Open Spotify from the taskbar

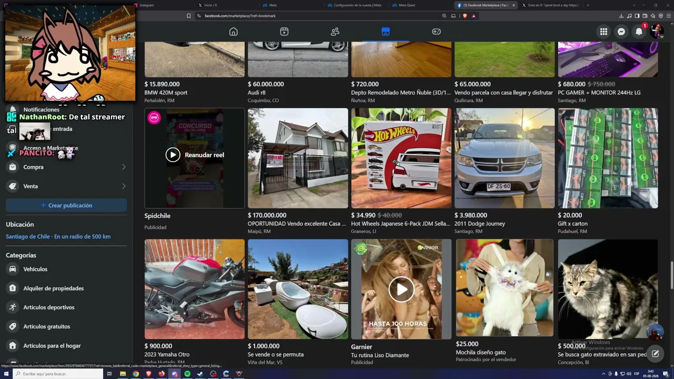[187, 374]
